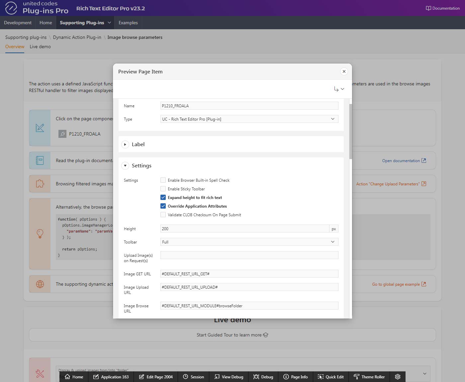Check Validate CLOB Checksum On Page Submit
This screenshot has width=465, height=382.
click(x=163, y=215)
